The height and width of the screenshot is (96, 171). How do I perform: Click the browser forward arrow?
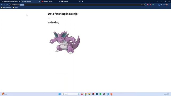(x=5, y=5)
